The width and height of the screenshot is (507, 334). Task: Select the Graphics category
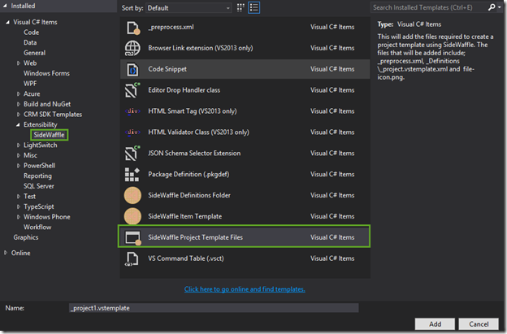[26, 237]
